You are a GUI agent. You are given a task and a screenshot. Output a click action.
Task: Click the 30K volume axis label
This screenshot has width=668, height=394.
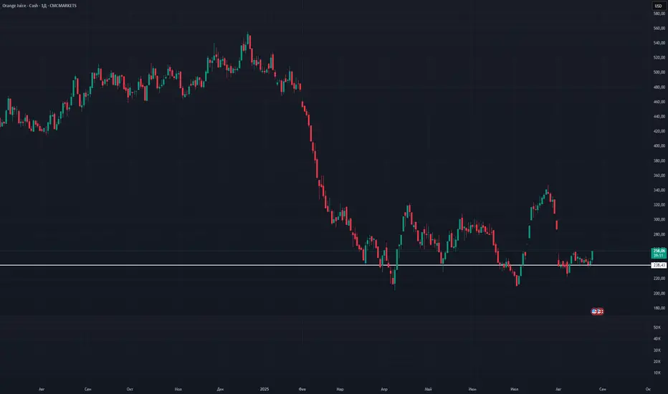click(657, 350)
